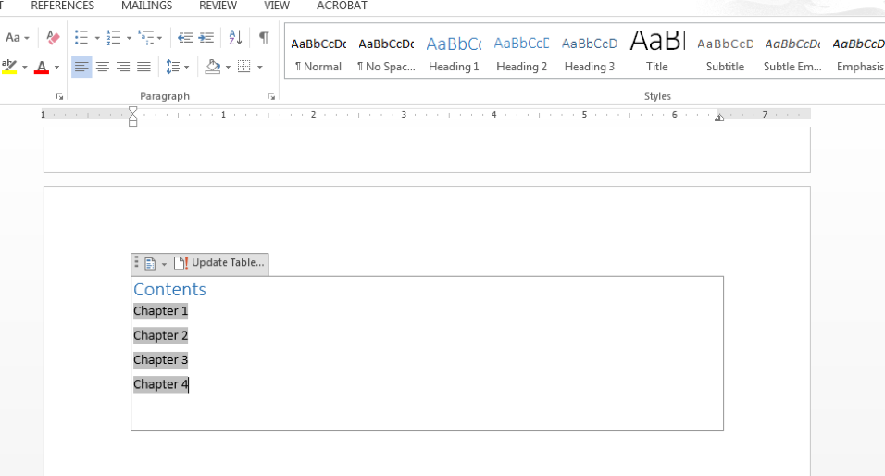
Task: Click the Sort A-Z icon
Action: click(x=235, y=38)
